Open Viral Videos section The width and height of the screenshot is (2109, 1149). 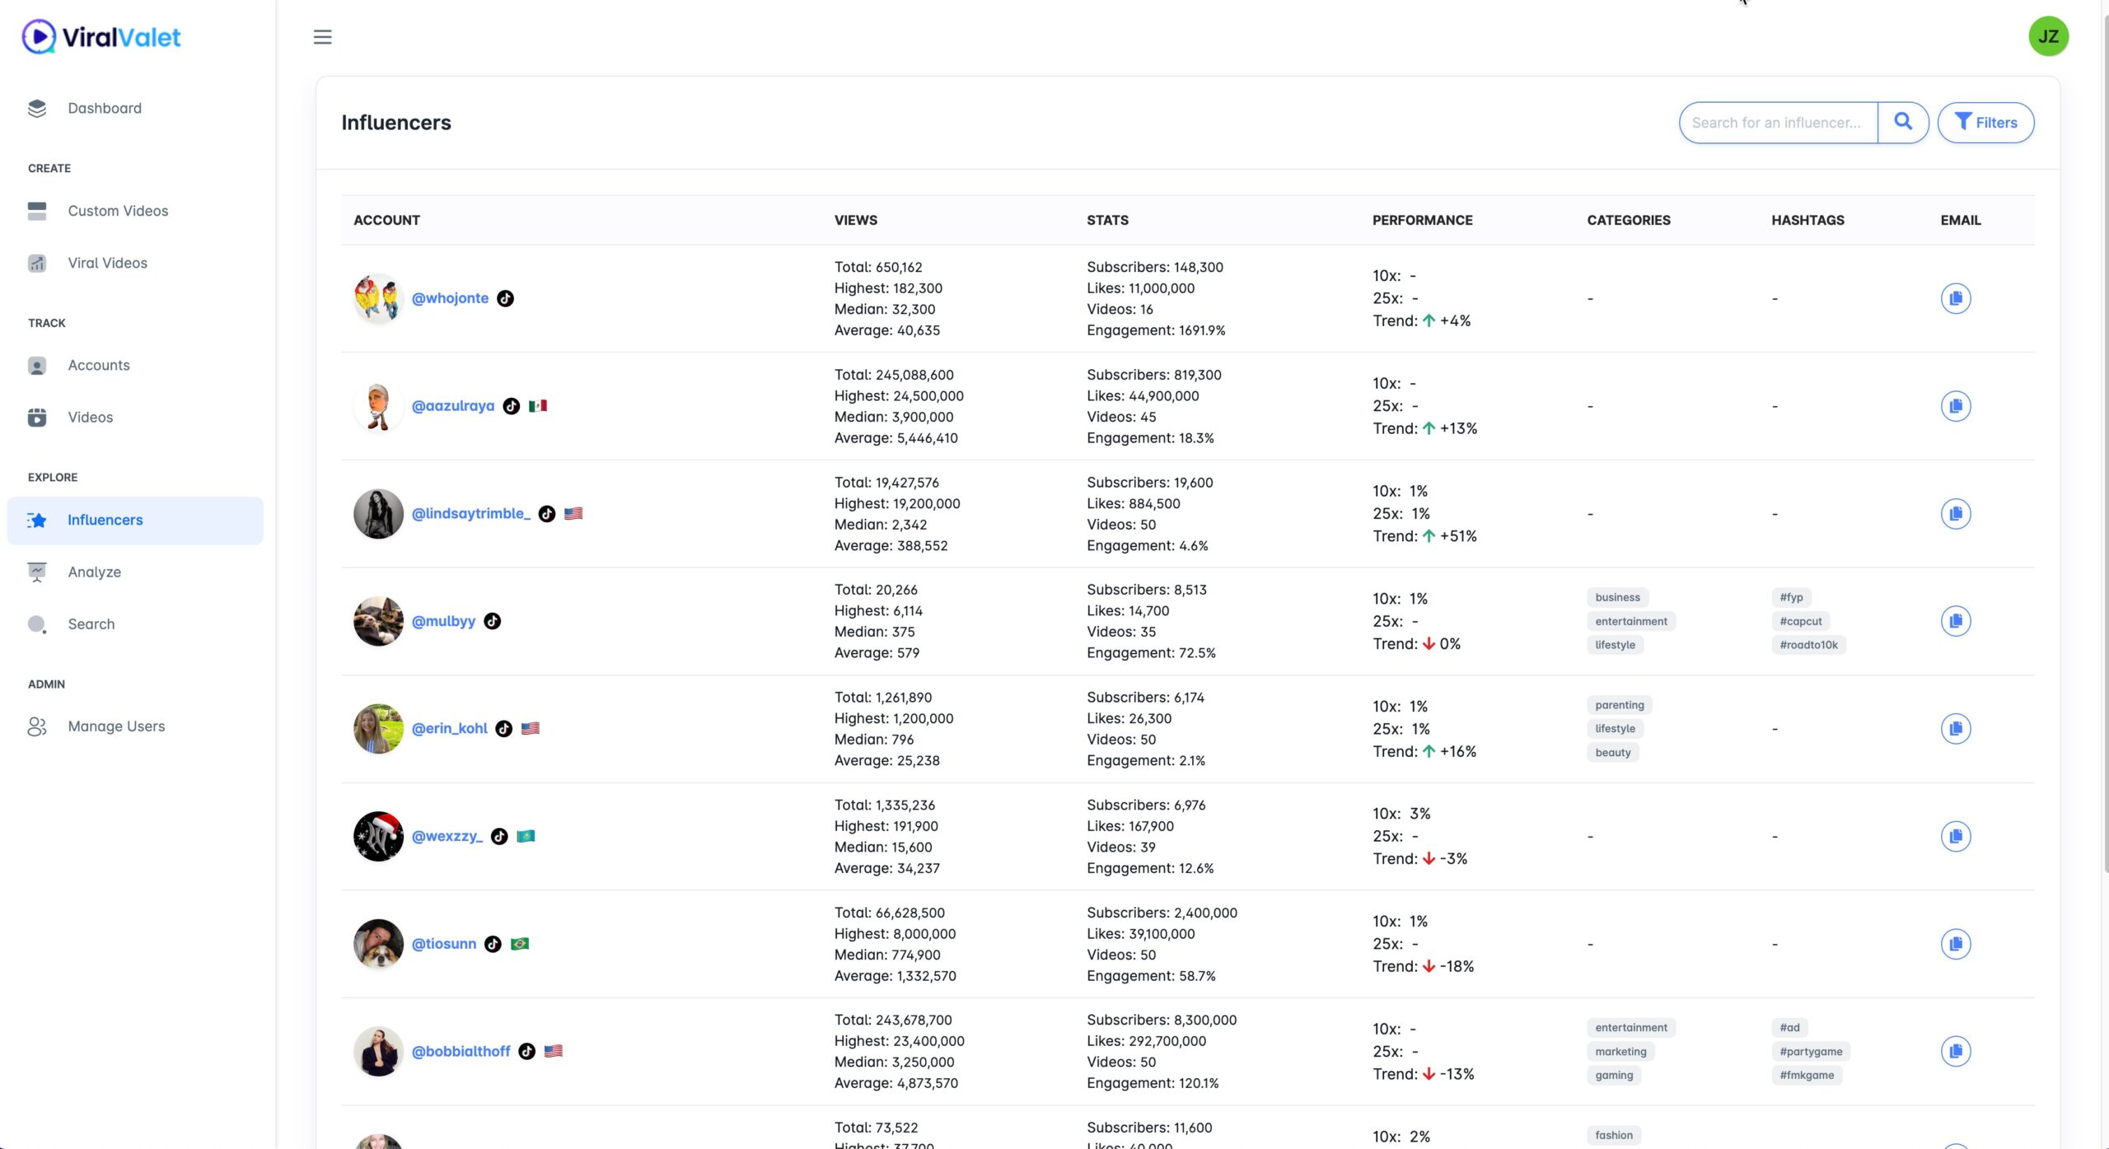(x=107, y=263)
